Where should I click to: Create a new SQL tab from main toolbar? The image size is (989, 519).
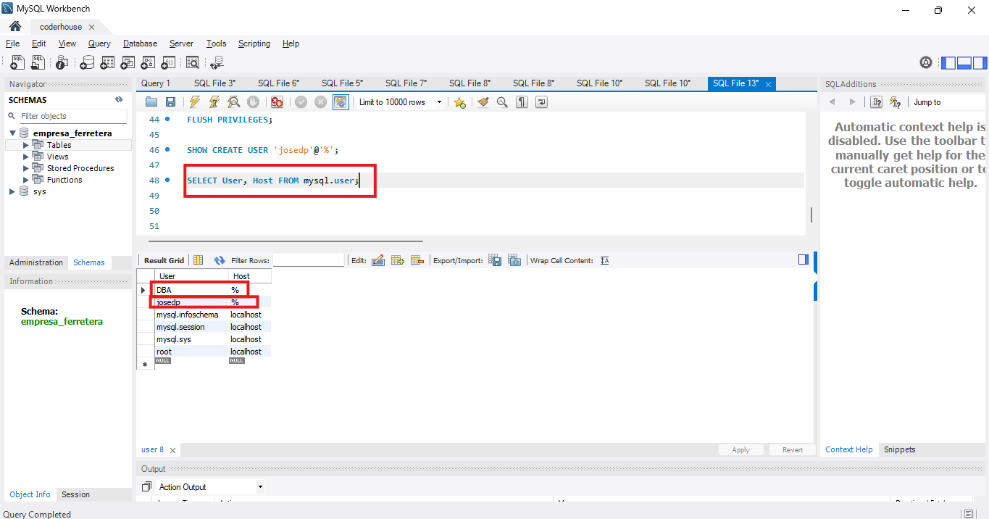tap(17, 63)
